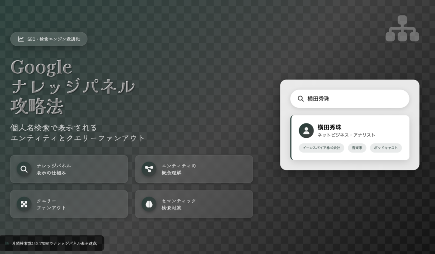This screenshot has height=254, width=435.
Task: Click 月間検索数140-170回 status bar text
Action: click(x=54, y=243)
